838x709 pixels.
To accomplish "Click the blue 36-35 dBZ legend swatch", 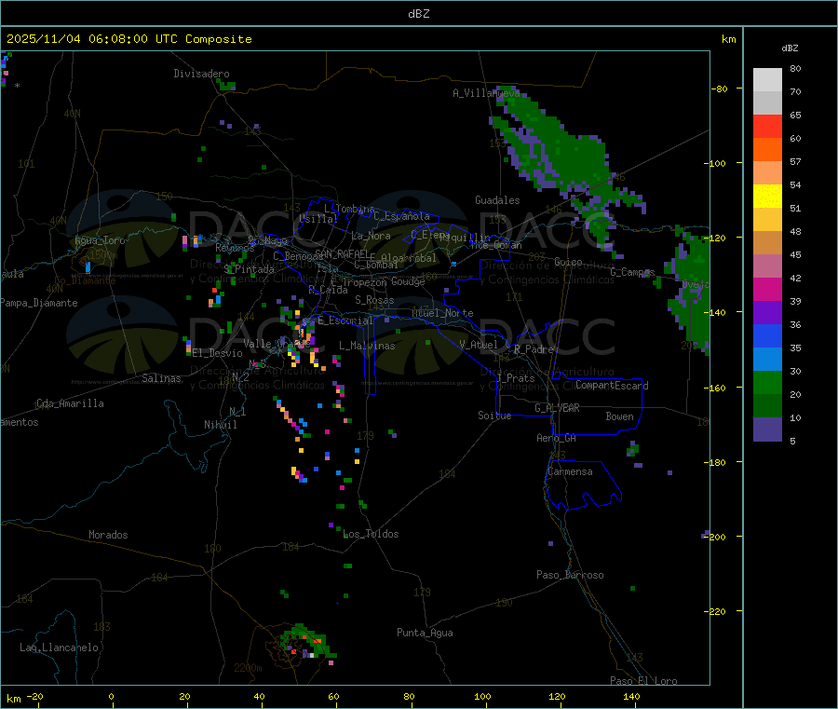I will pyautogui.click(x=767, y=335).
